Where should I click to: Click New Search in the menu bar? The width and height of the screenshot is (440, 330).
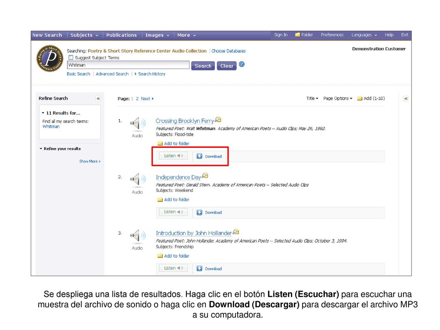[47, 35]
